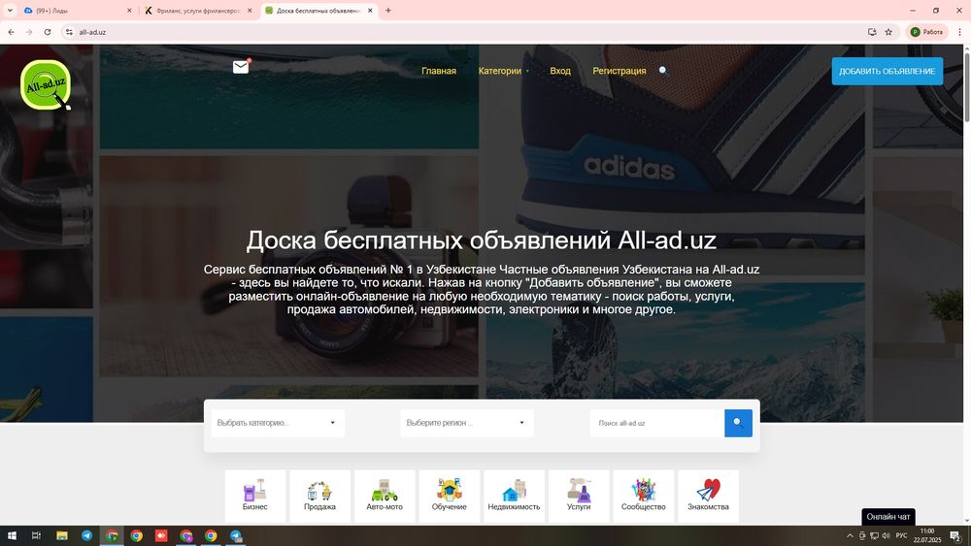
Task: Bookmark this page with the star icon
Action: [x=888, y=32]
